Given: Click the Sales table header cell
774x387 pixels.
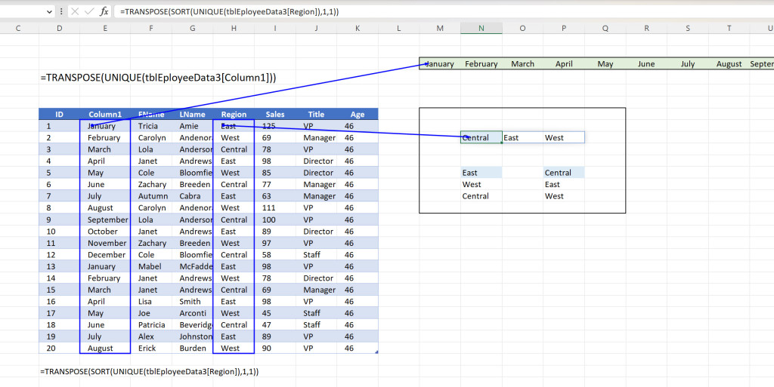Looking at the screenshot, I should [x=275, y=114].
